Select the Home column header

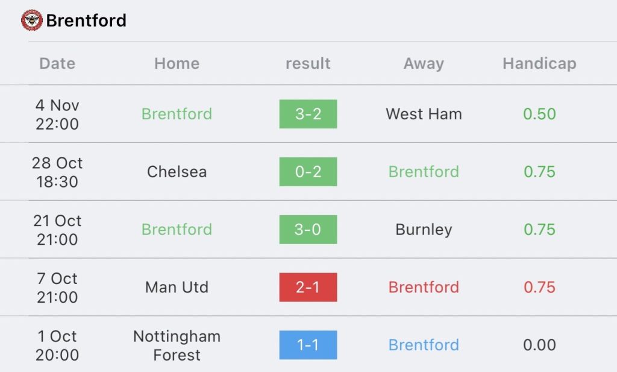tap(177, 63)
